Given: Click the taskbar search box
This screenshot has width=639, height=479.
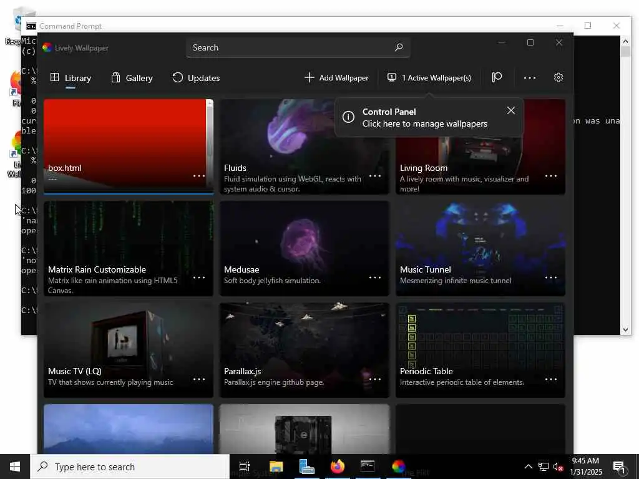Looking at the screenshot, I should click(130, 467).
